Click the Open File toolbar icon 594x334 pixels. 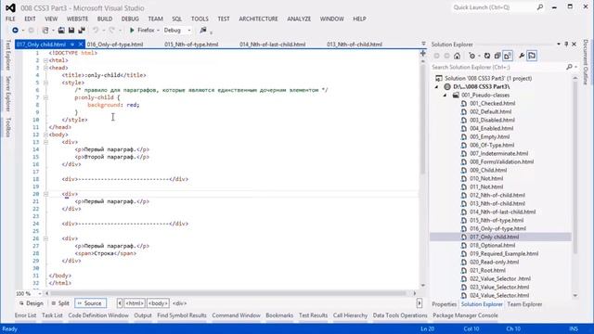click(x=61, y=30)
